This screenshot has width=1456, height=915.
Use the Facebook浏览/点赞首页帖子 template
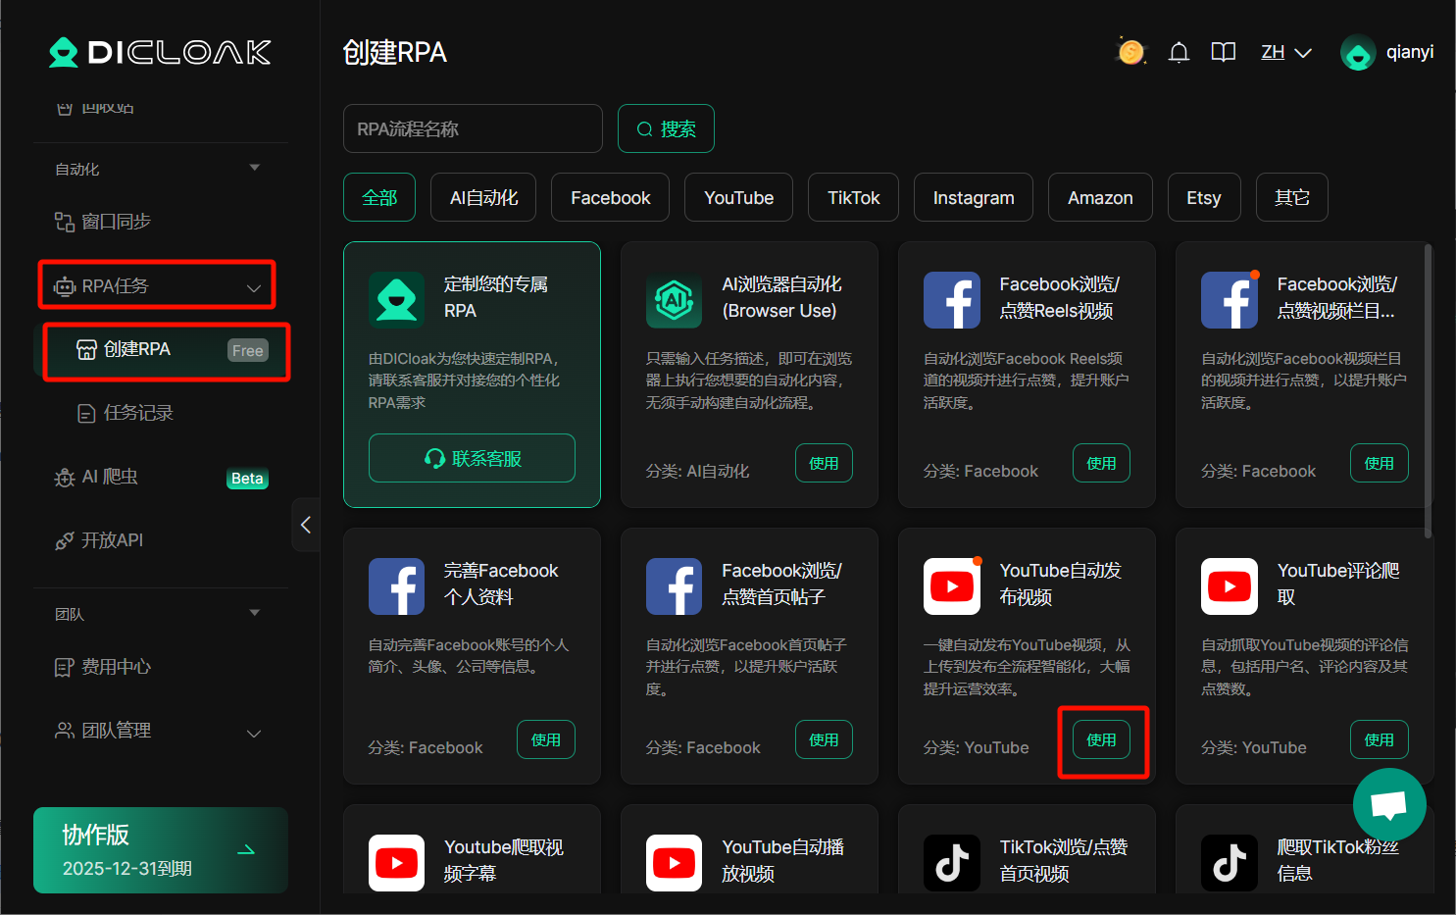coord(824,739)
